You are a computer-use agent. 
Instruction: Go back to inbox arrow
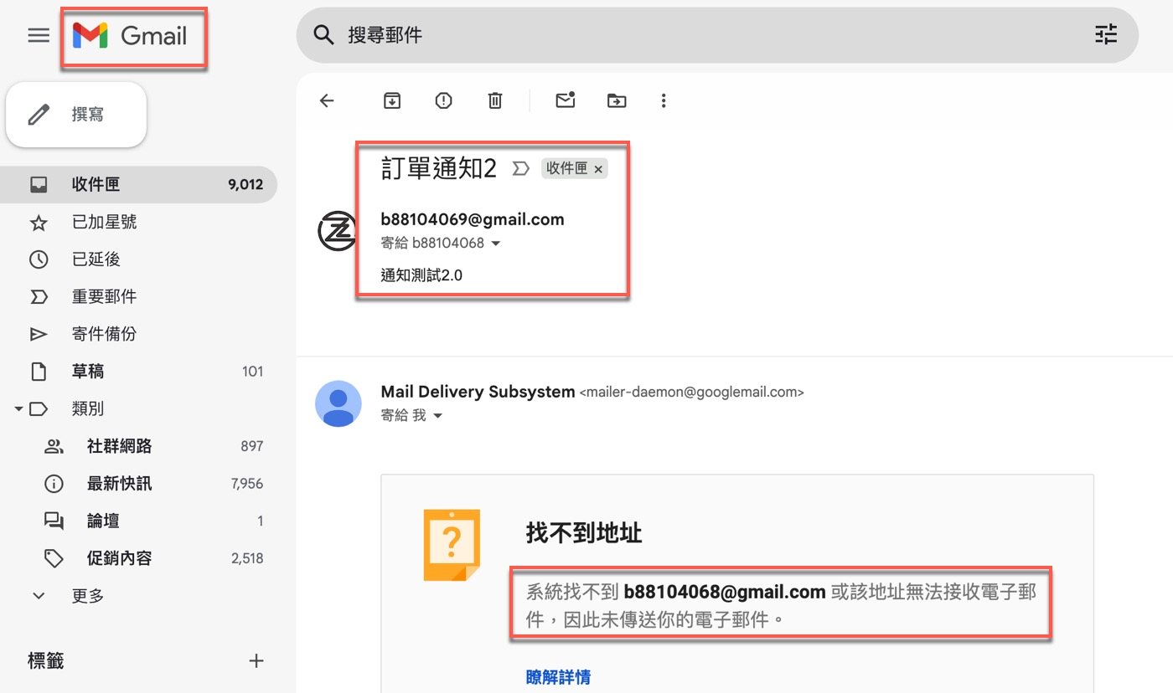(x=327, y=100)
